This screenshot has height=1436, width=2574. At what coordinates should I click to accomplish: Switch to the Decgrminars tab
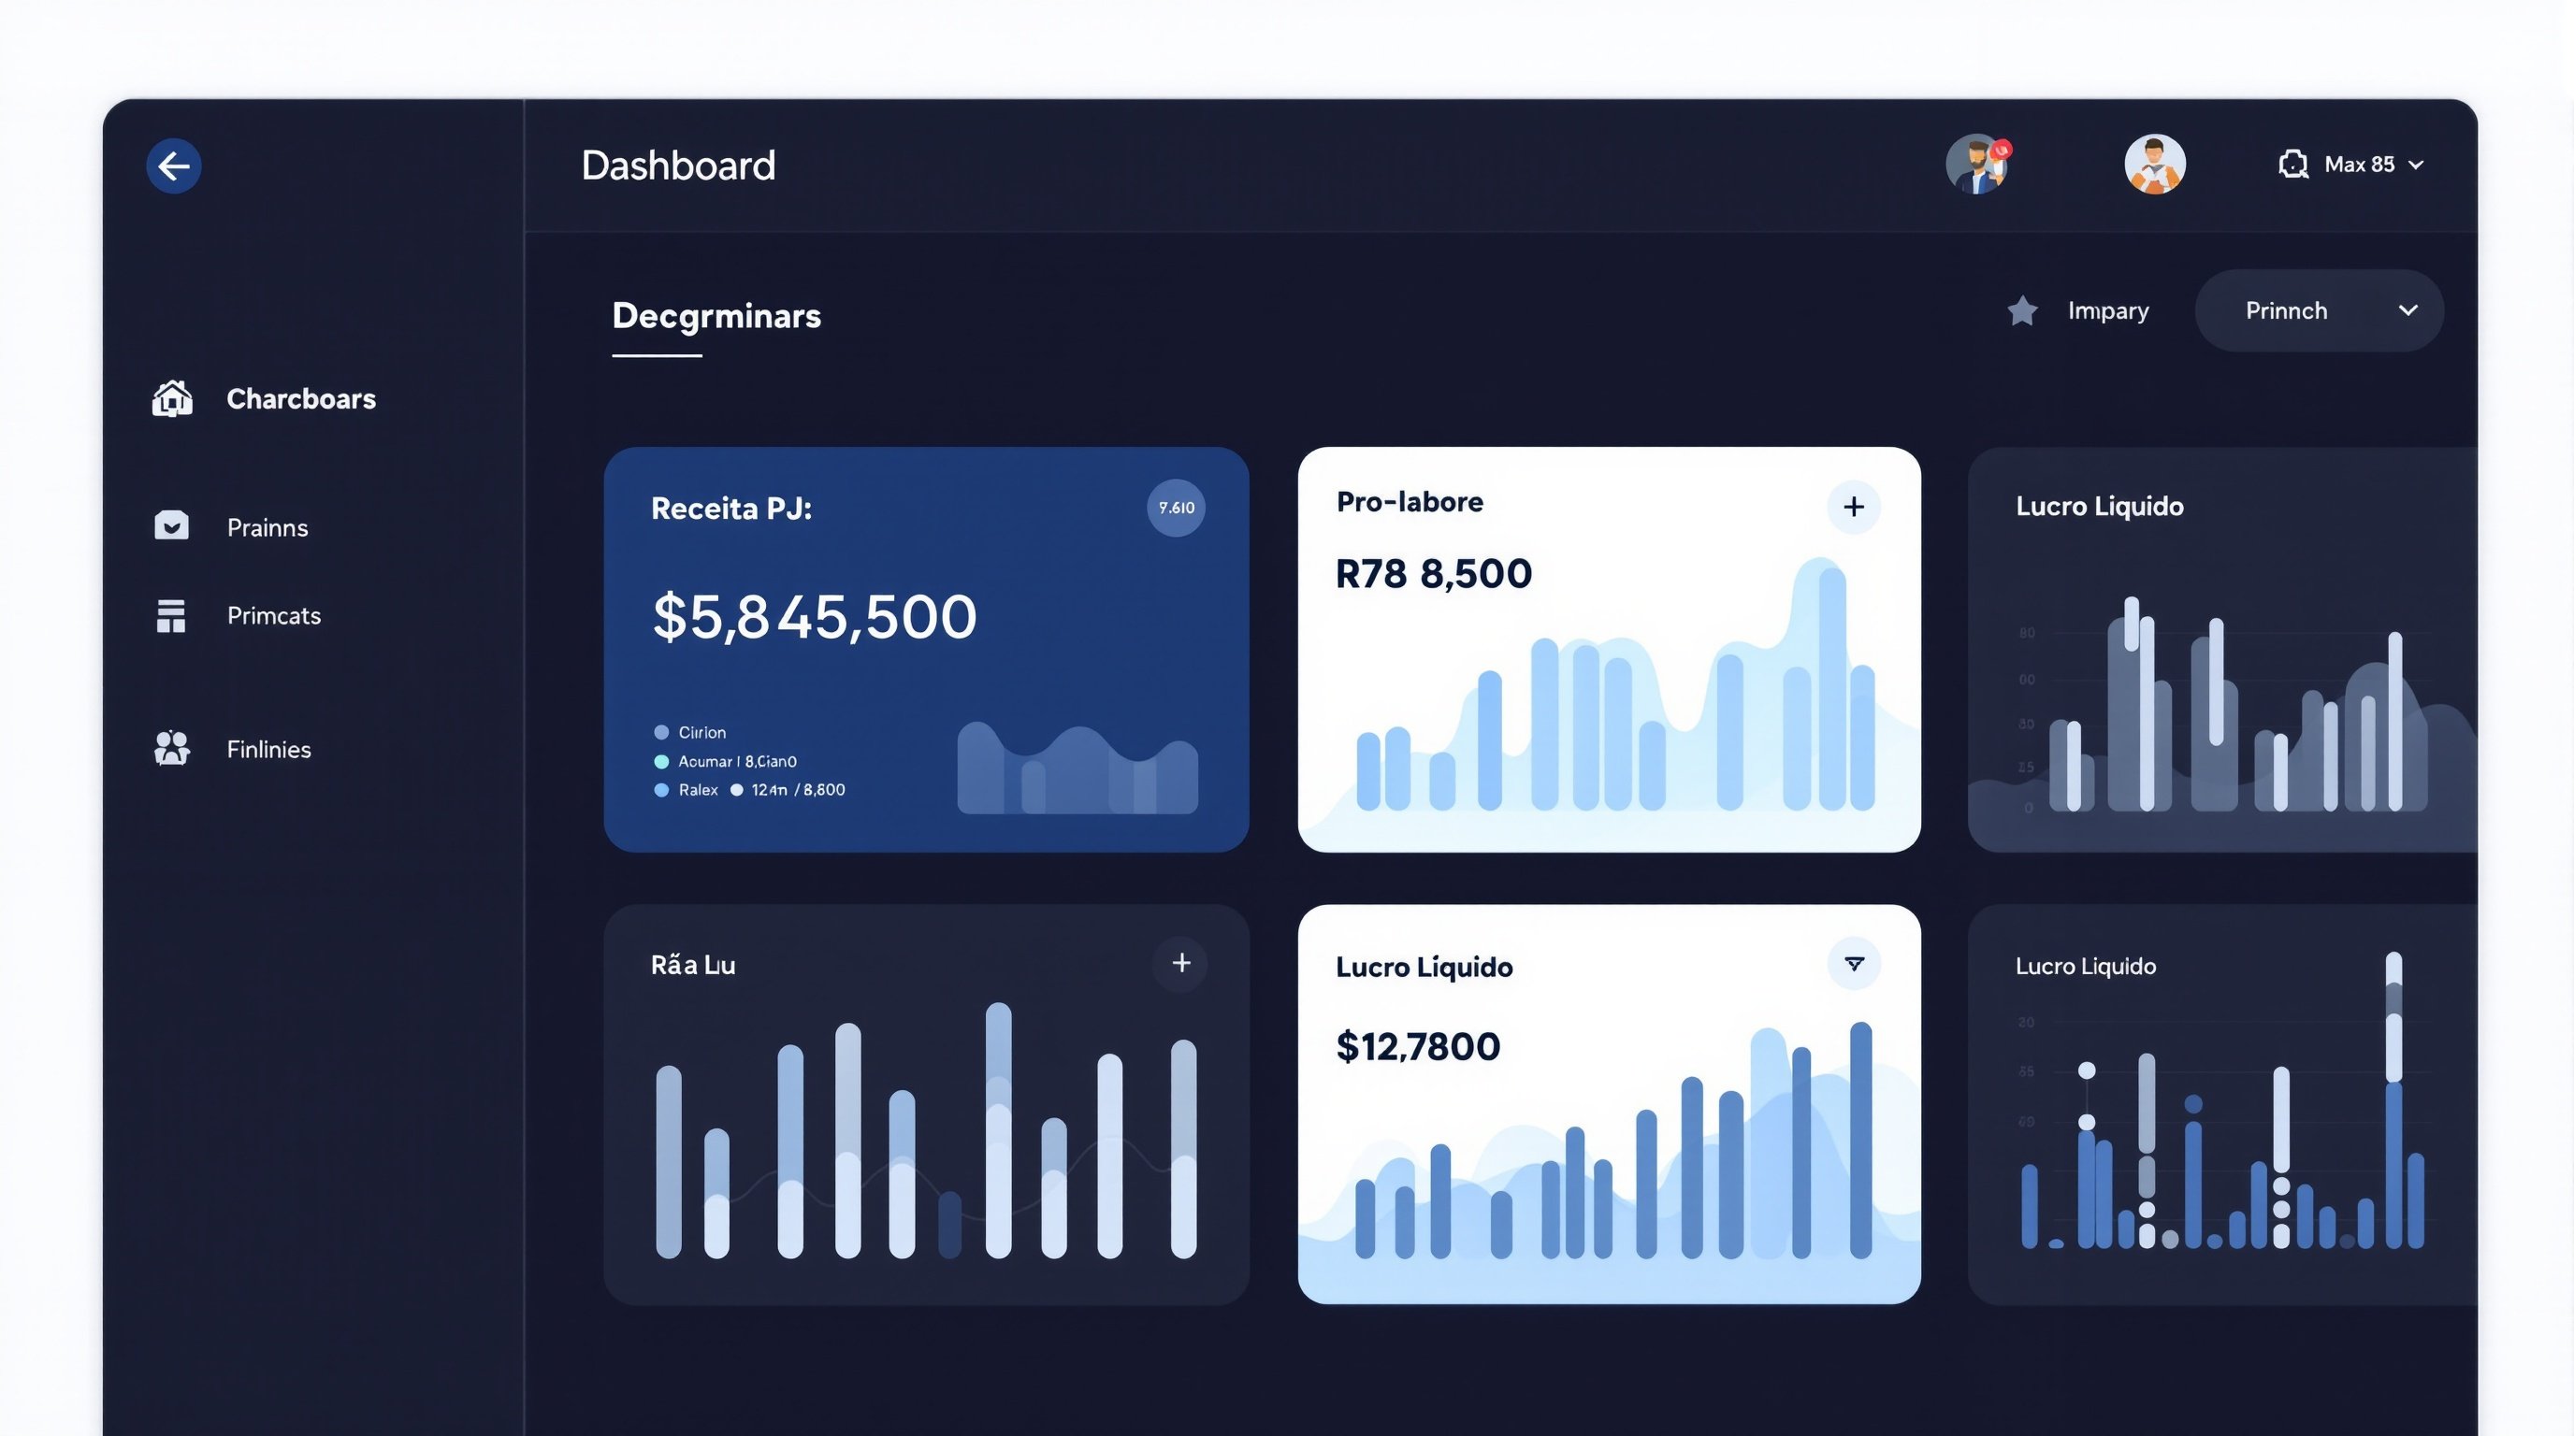click(x=716, y=317)
